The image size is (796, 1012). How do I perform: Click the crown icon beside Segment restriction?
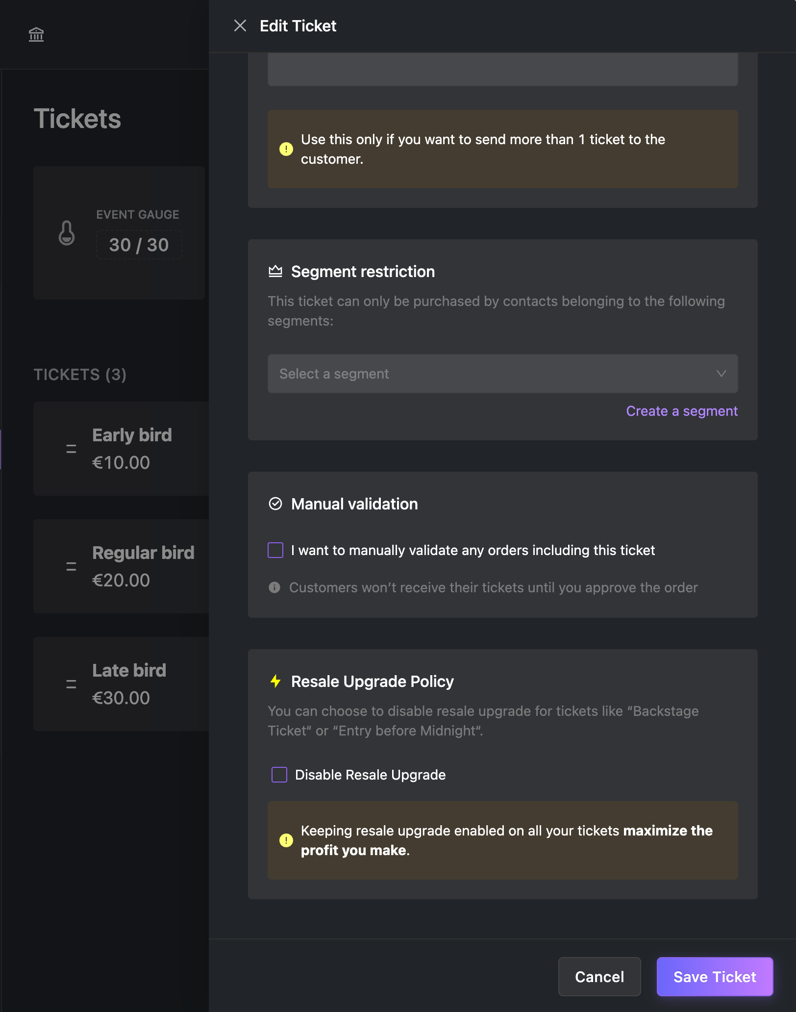[x=275, y=271]
